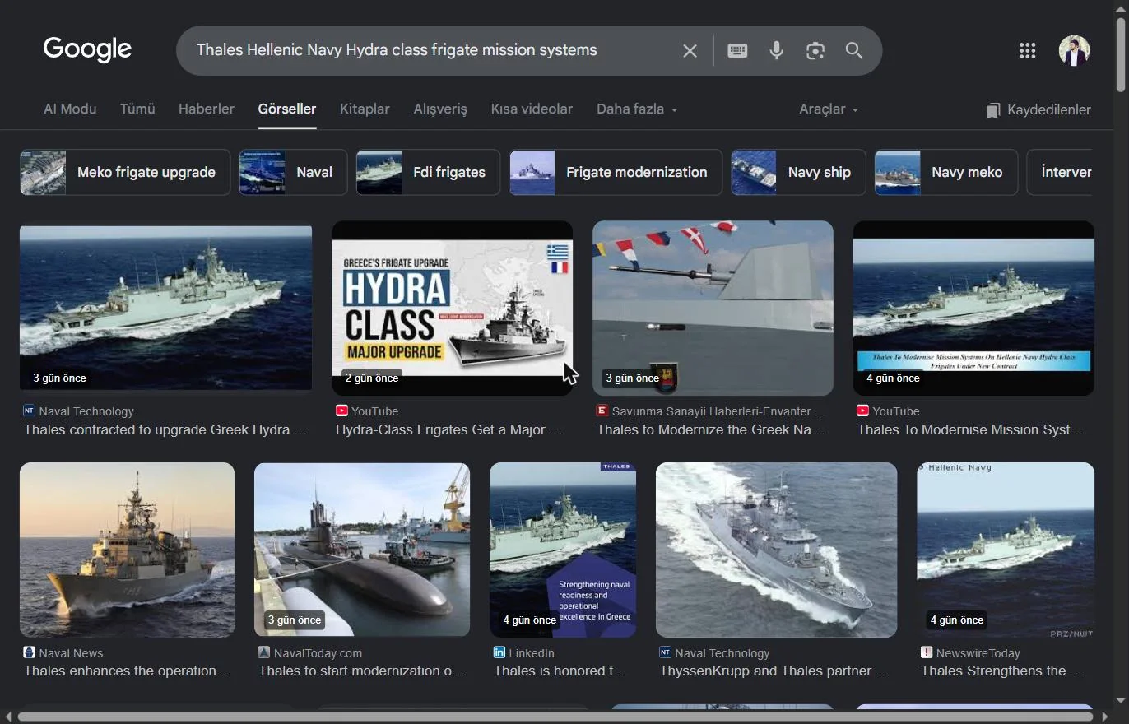Open the Savunma Sanayii gun turret image
This screenshot has width=1129, height=724.
point(713,308)
